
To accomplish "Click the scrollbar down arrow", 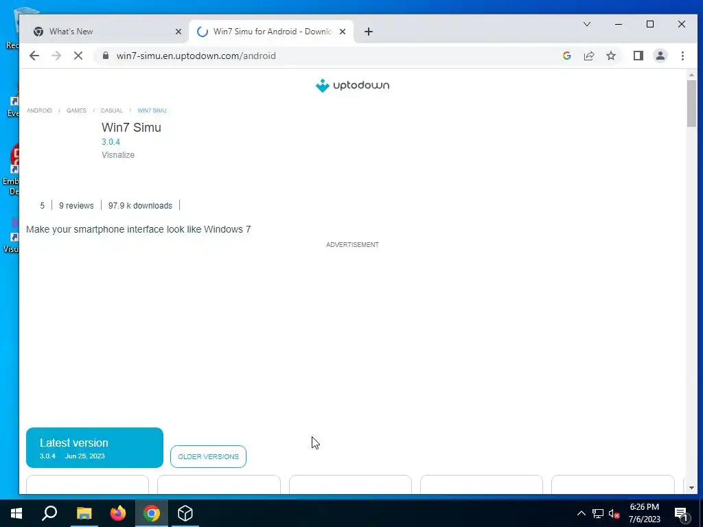I will [x=691, y=488].
